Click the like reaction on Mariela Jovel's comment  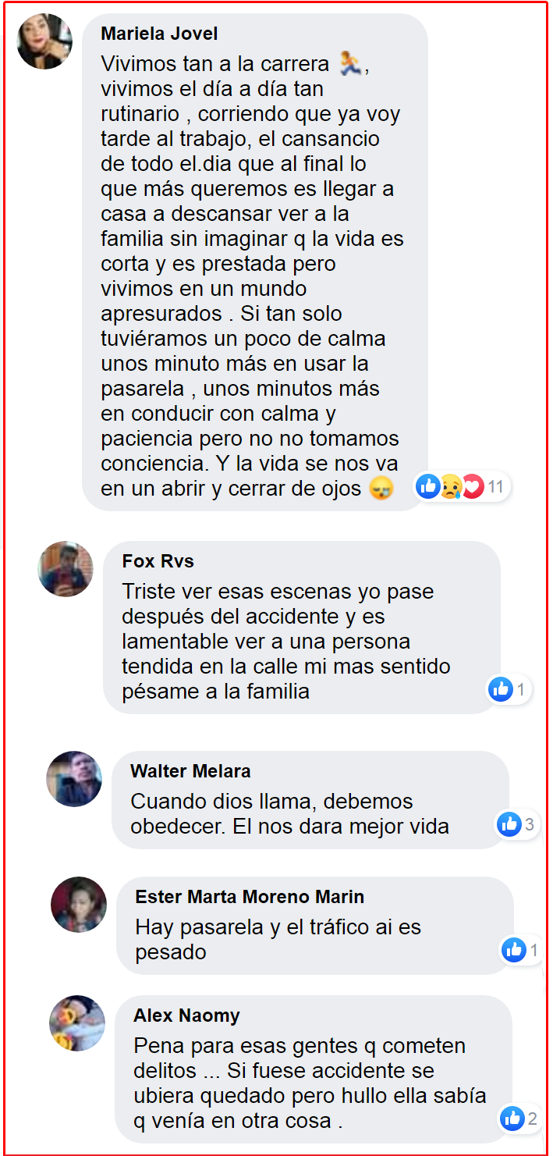tap(428, 487)
